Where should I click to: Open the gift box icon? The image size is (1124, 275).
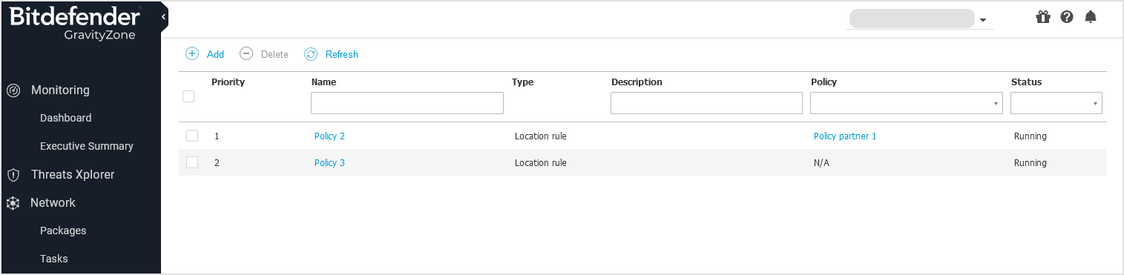click(1043, 17)
